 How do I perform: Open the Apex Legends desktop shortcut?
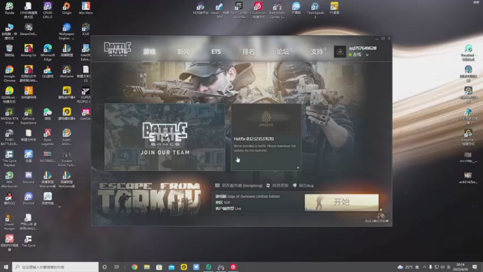tap(48, 137)
